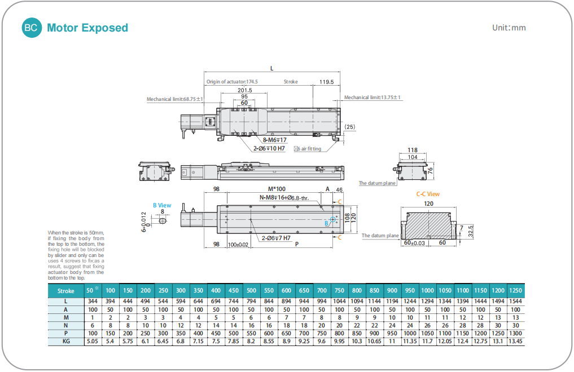The image size is (574, 372).
Task: Click the KG row header cell
Action: point(66,342)
